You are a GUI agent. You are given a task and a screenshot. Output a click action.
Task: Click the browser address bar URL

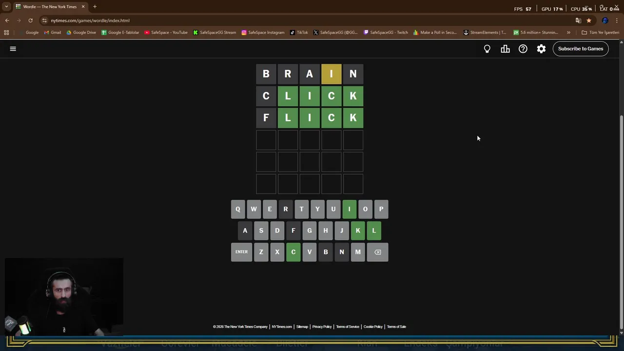(x=90, y=20)
